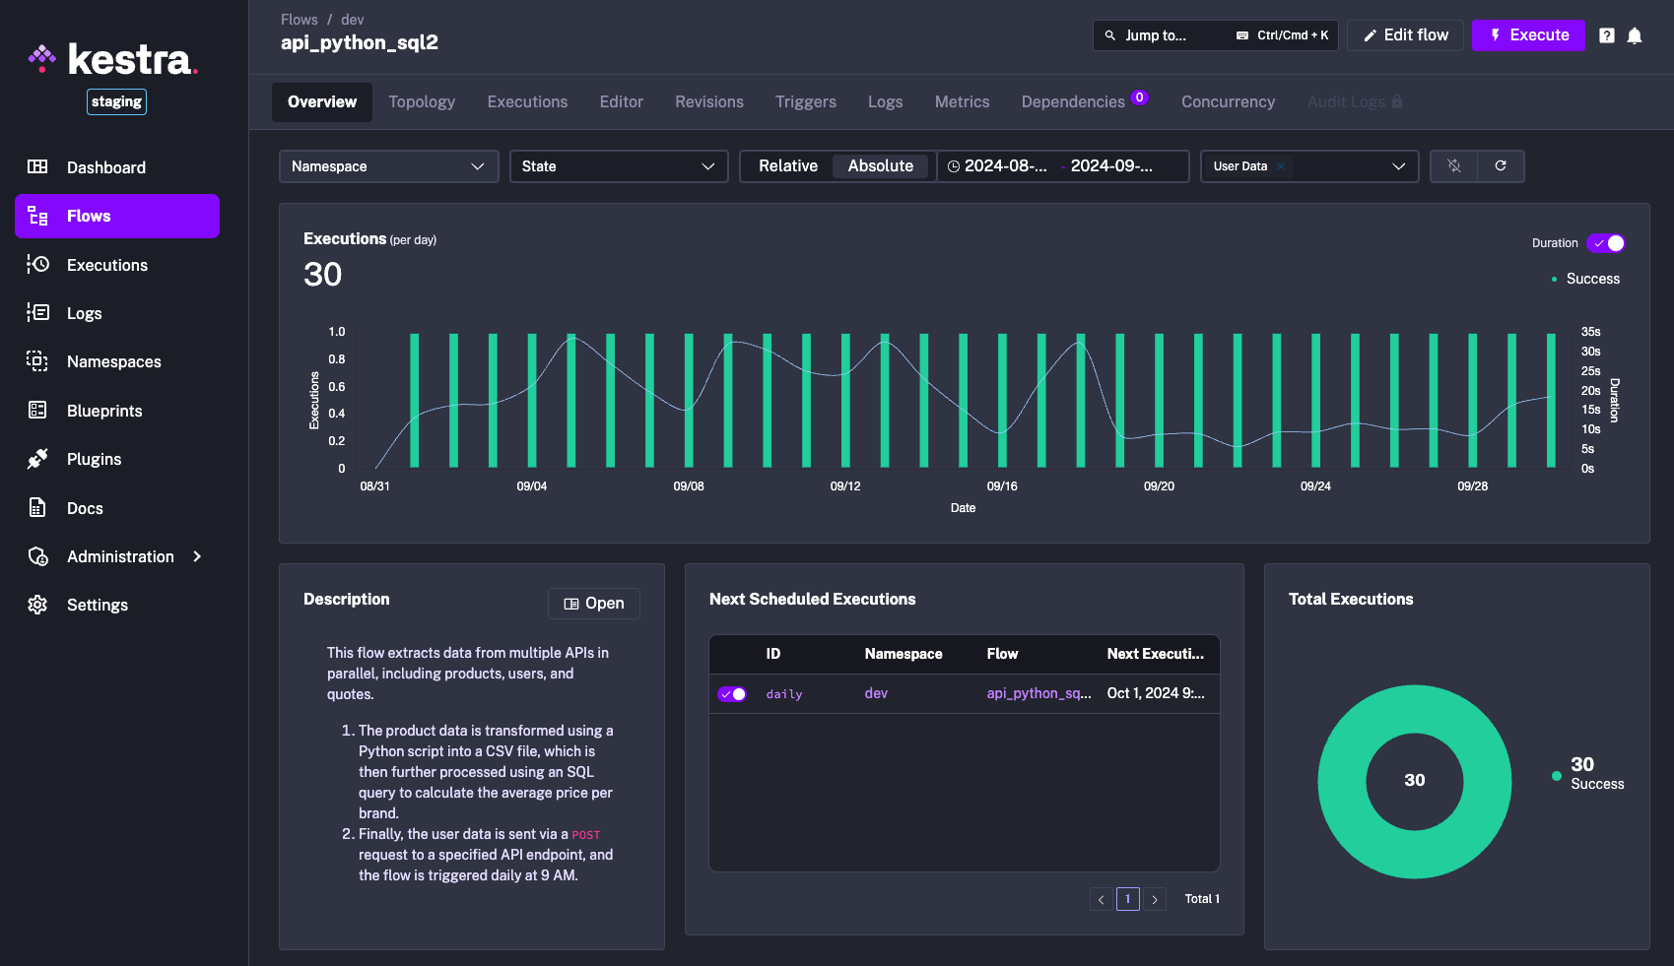Switch time filter to Relative mode

click(787, 165)
